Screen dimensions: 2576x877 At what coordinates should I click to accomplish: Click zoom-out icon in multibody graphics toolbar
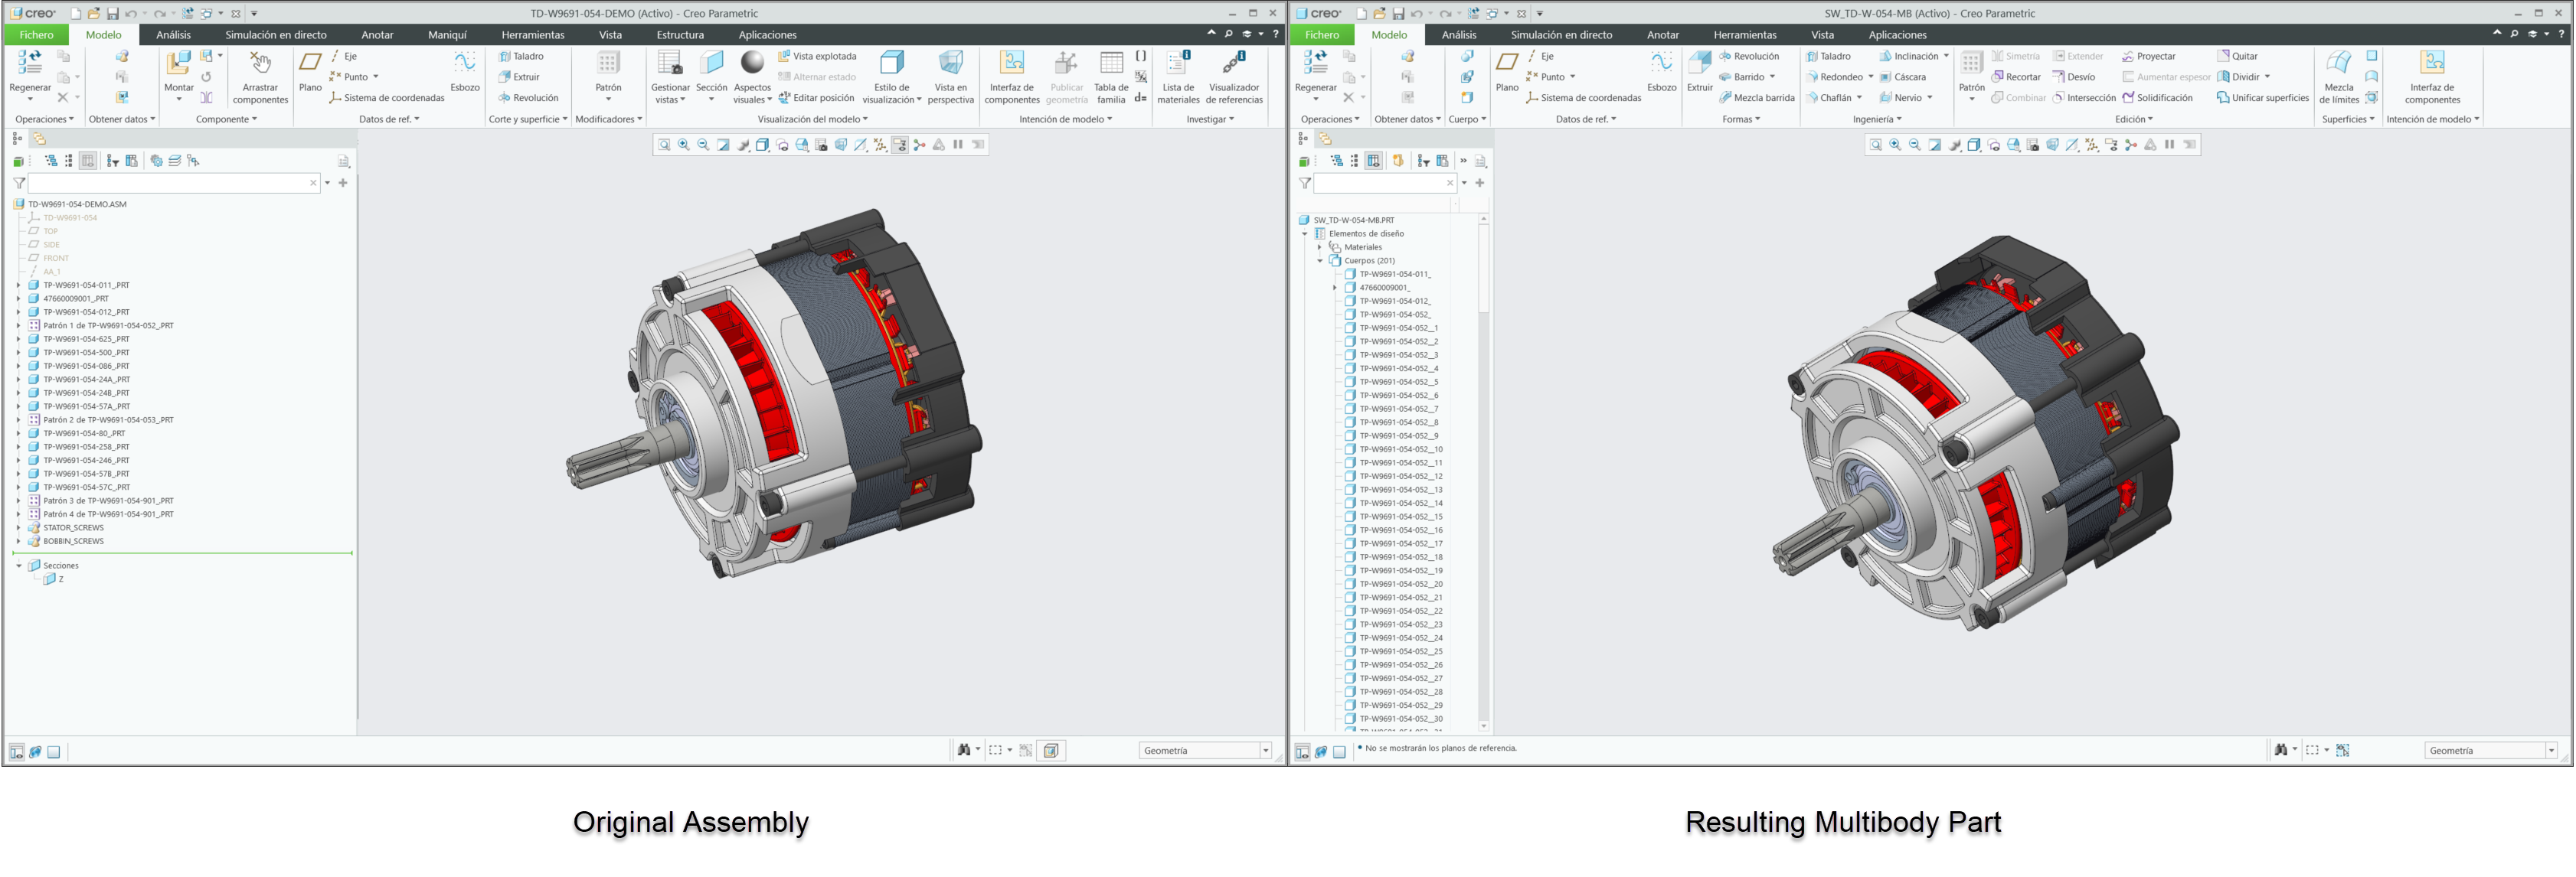pos(1915,145)
